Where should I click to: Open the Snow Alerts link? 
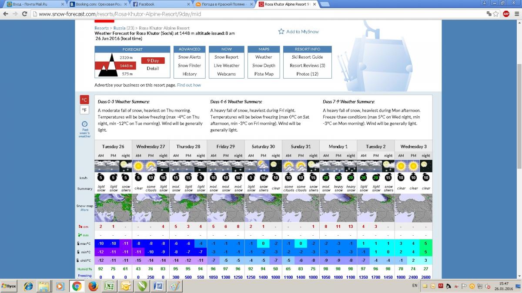(x=190, y=57)
